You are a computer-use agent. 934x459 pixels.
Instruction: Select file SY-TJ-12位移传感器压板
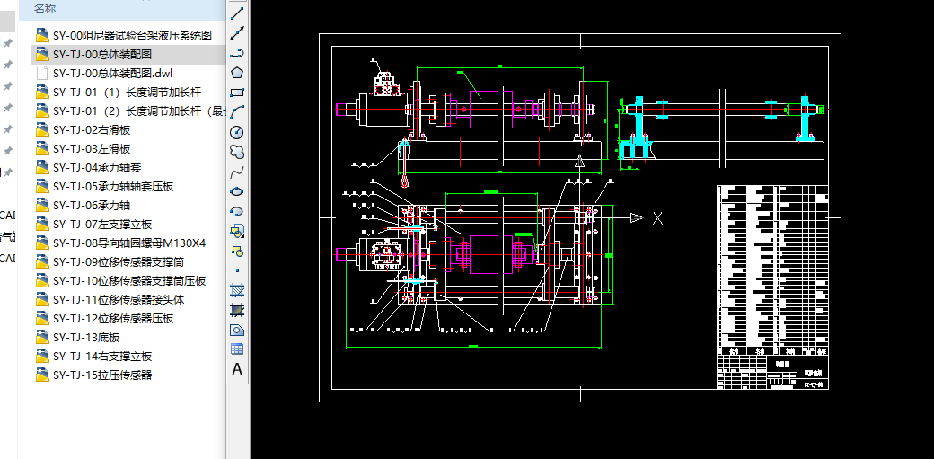[105, 319]
